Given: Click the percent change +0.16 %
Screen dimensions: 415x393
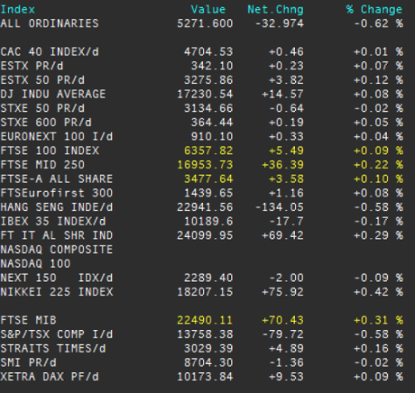Looking at the screenshot, I should click(379, 348).
